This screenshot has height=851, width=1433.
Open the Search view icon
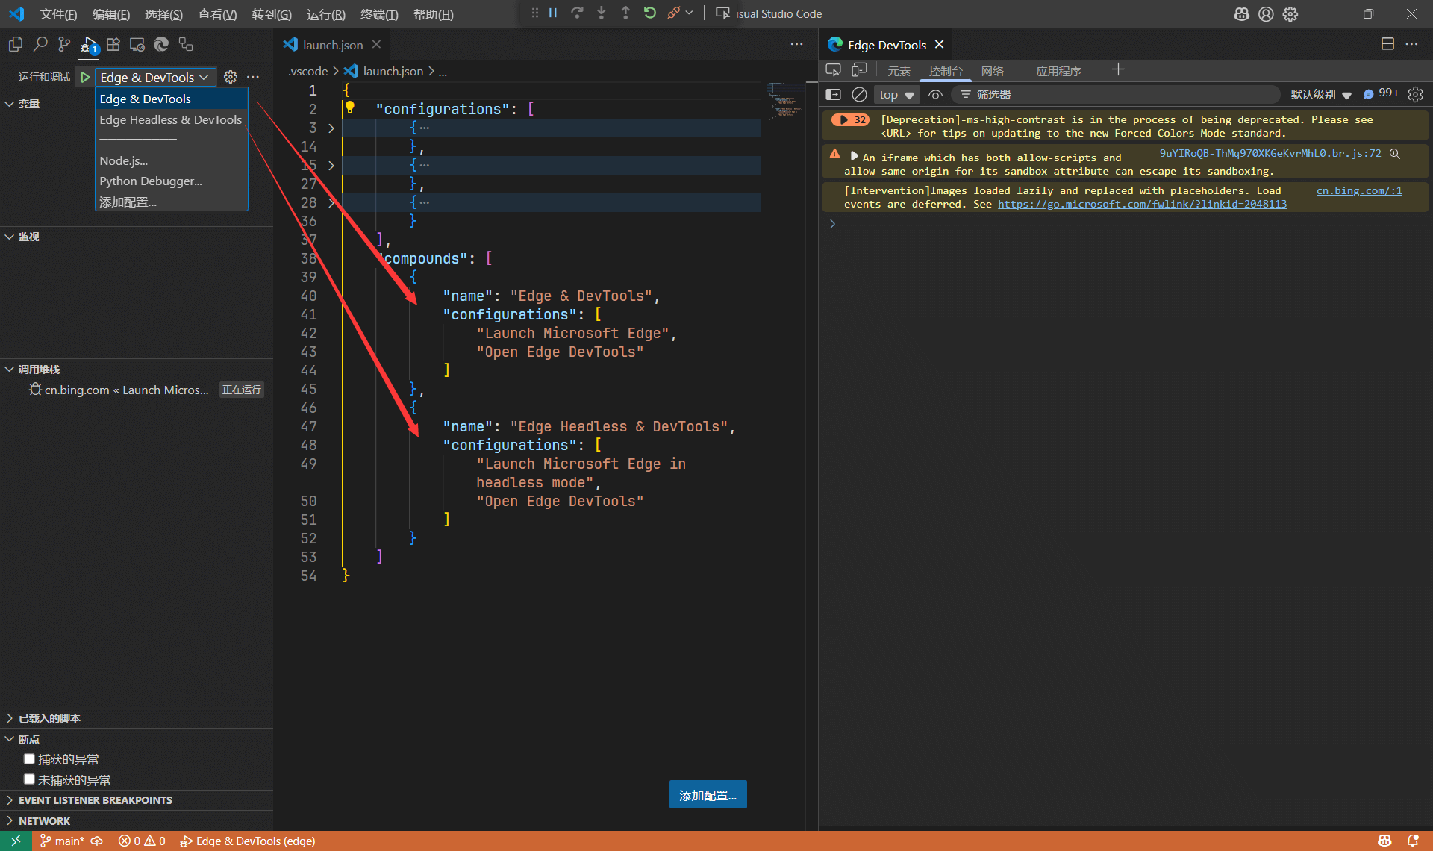[40, 45]
